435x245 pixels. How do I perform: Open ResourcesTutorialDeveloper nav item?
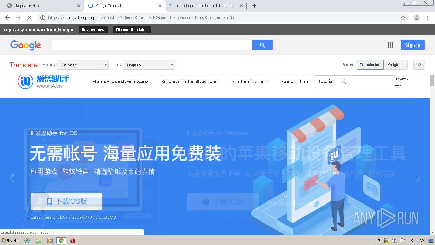pos(190,81)
